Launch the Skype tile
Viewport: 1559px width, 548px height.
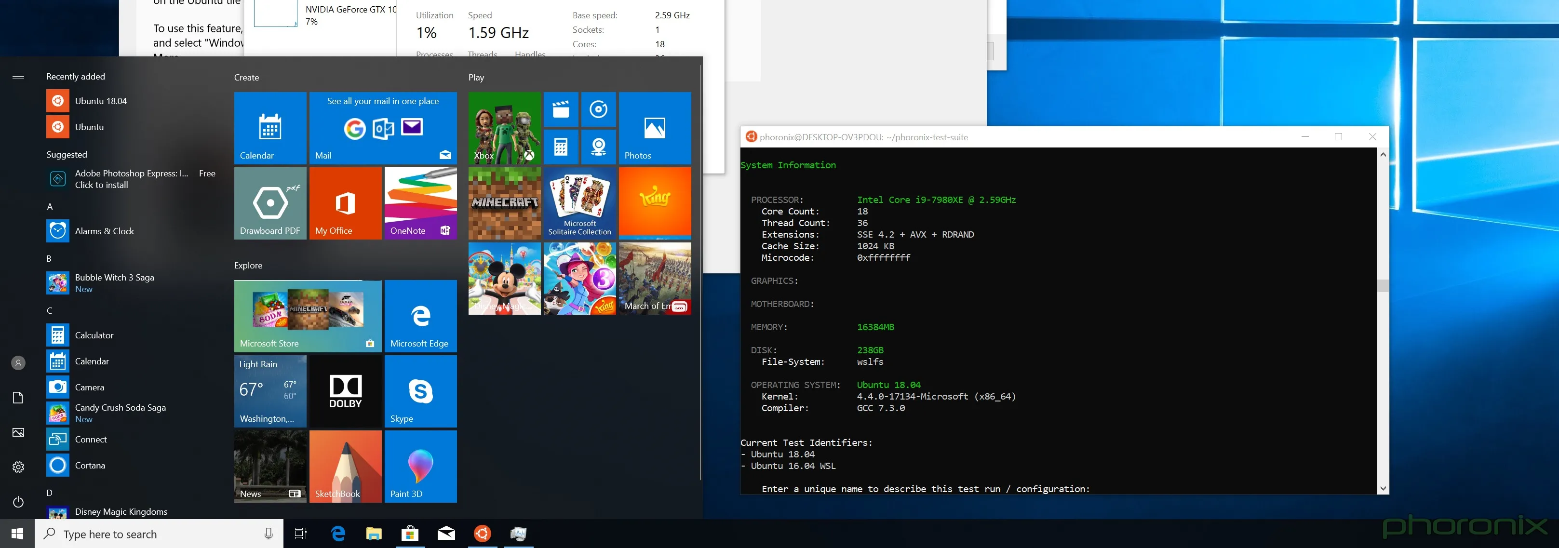click(x=421, y=391)
